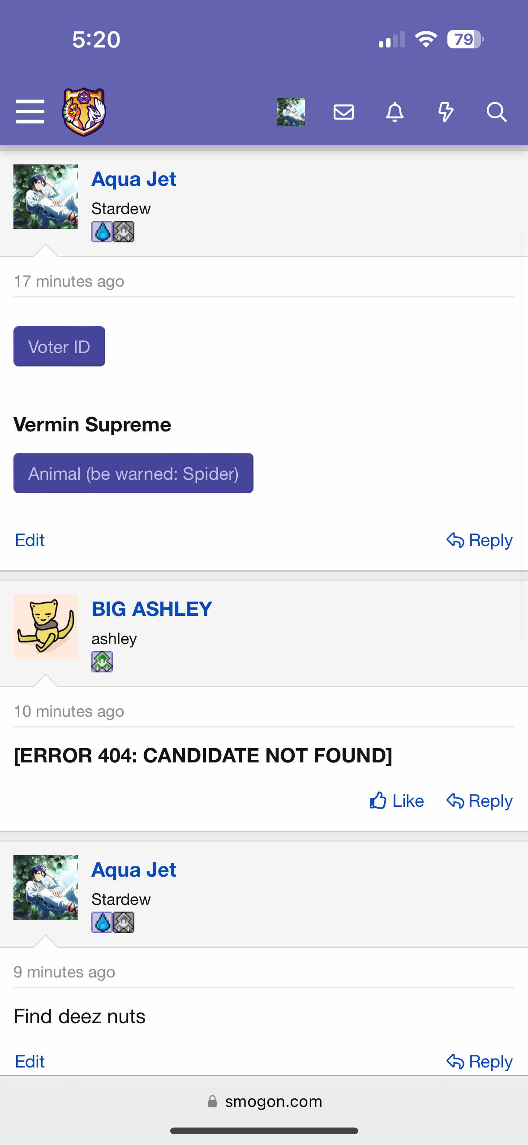Open the hamburger navigation menu
This screenshot has height=1145, width=528.
pyautogui.click(x=30, y=112)
